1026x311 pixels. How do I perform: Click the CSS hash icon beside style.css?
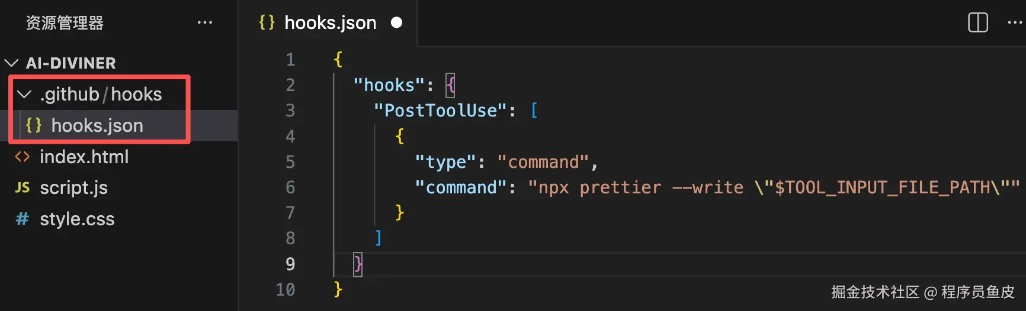point(23,219)
